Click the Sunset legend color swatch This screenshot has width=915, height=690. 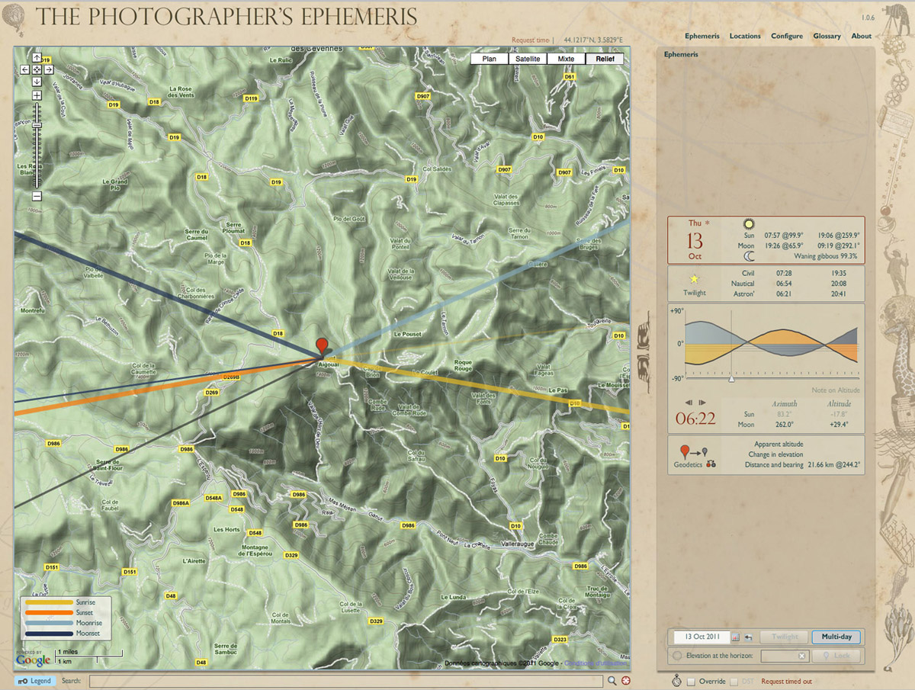coord(49,612)
